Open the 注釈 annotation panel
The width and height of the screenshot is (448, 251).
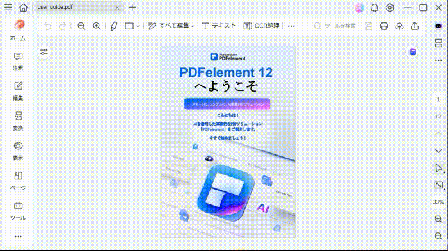click(18, 61)
